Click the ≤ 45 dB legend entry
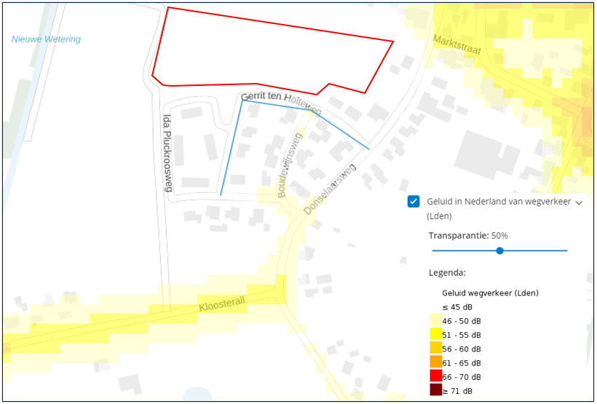The width and height of the screenshot is (597, 404). click(x=457, y=307)
